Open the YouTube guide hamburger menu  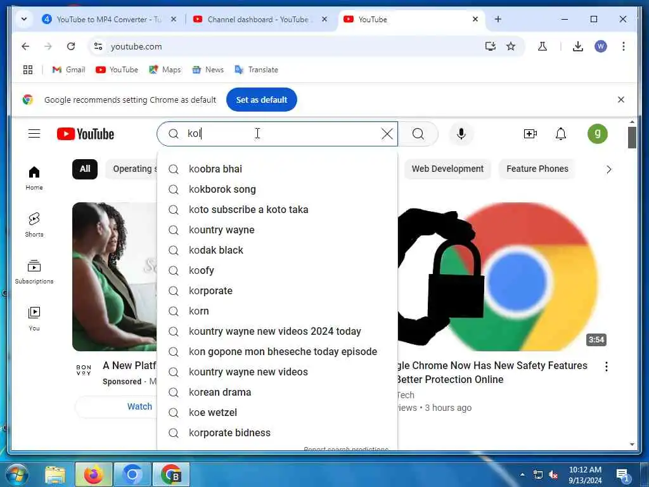[34, 134]
